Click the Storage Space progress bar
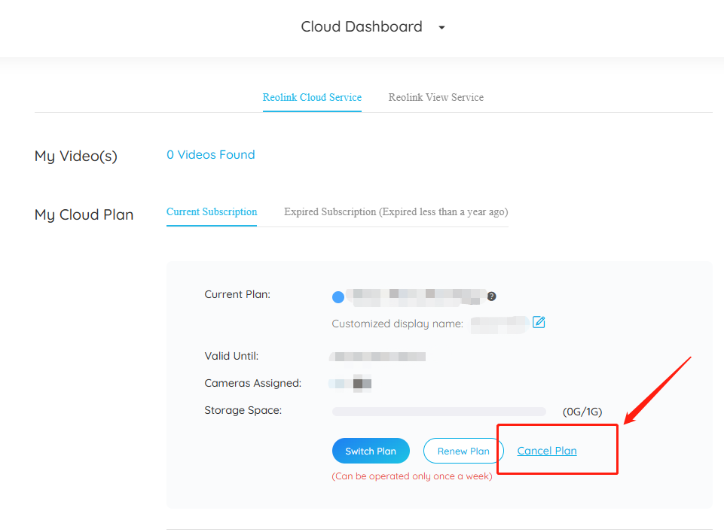724x532 pixels. tap(439, 412)
